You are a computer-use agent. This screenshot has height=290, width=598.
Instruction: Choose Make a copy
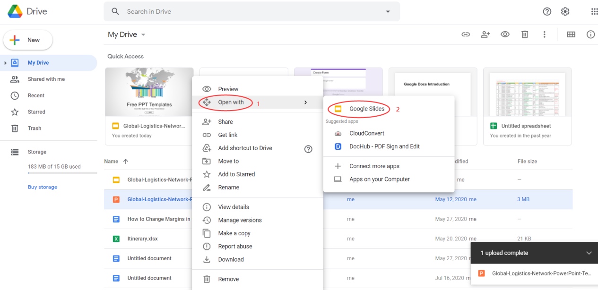(x=258, y=233)
